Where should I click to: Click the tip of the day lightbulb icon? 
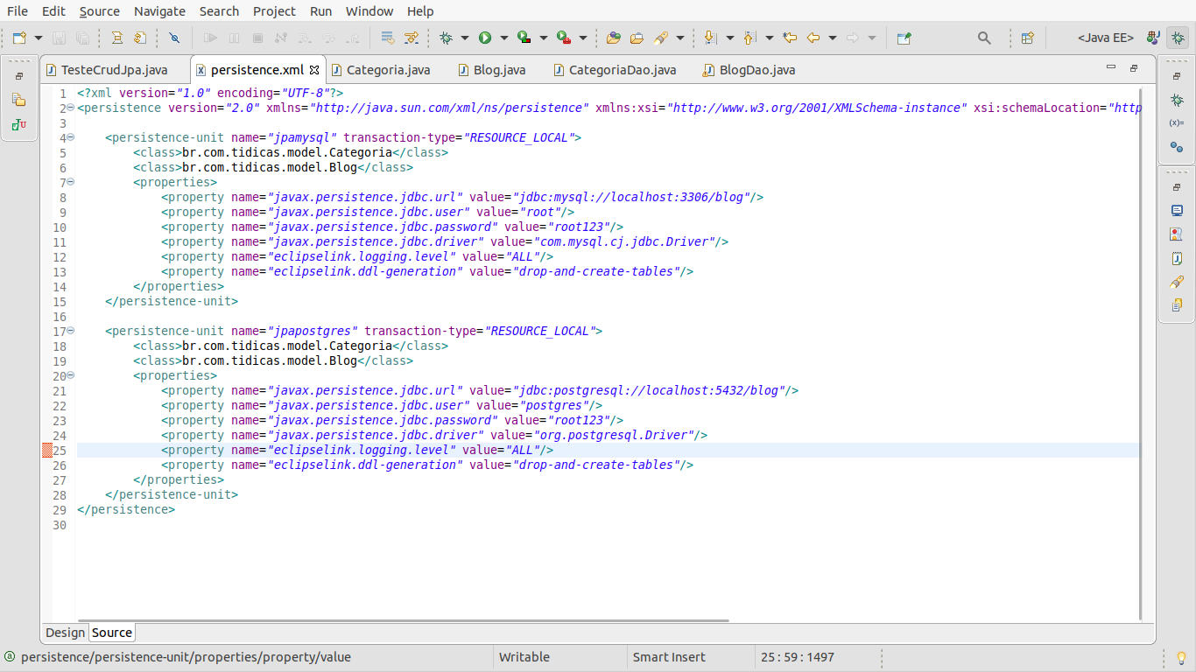[1180, 657]
